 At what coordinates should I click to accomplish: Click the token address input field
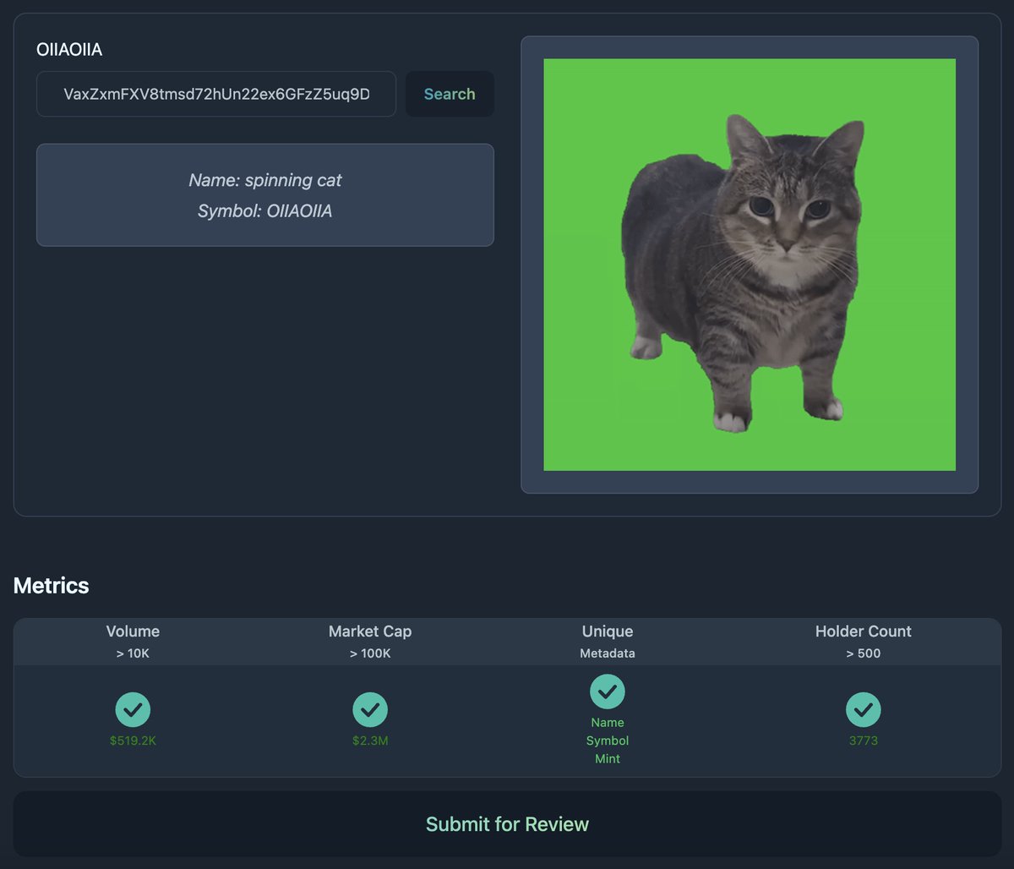215,94
